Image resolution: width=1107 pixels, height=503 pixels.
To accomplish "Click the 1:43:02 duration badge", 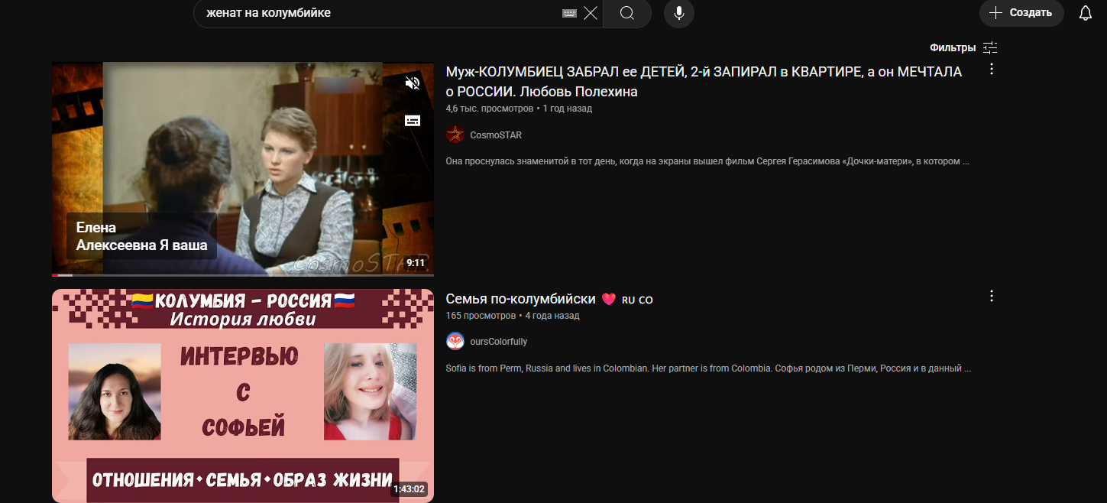I will tap(409, 489).
